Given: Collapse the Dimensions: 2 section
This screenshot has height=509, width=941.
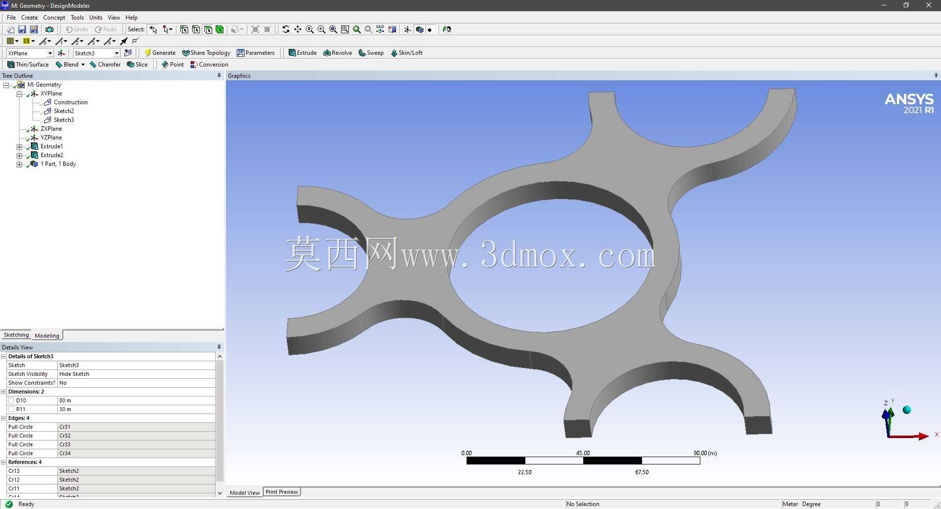Looking at the screenshot, I should [x=3, y=392].
